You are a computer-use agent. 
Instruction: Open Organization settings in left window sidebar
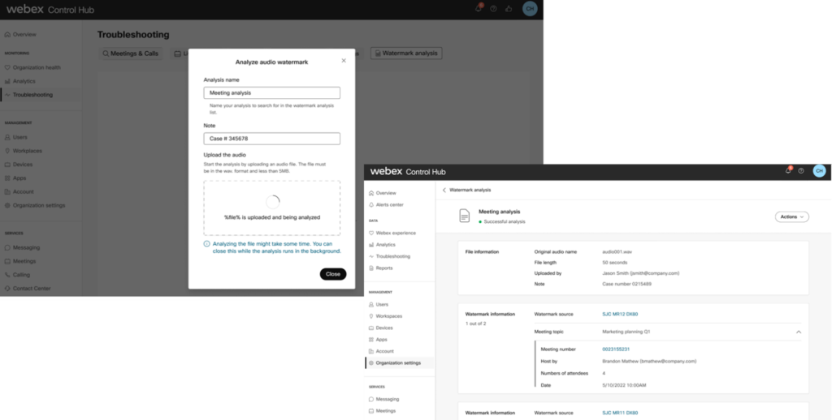(35, 205)
